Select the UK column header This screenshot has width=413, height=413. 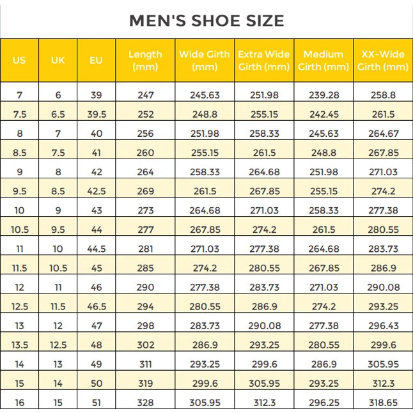pos(58,61)
